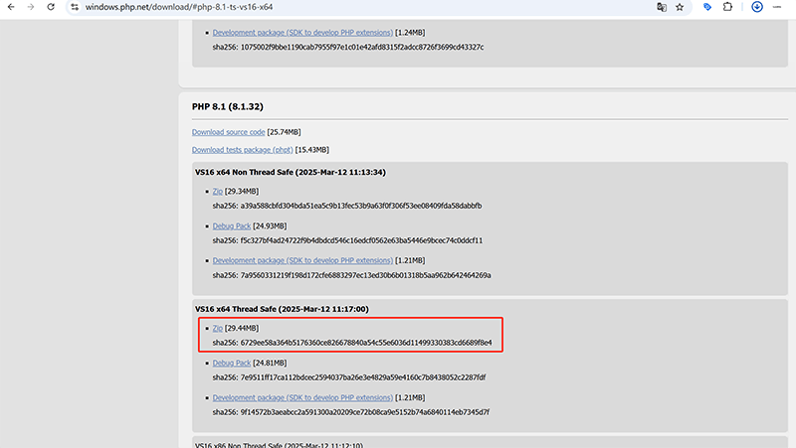
Task: Click the sha256 hash starting with 7a9560331
Action: (365, 275)
